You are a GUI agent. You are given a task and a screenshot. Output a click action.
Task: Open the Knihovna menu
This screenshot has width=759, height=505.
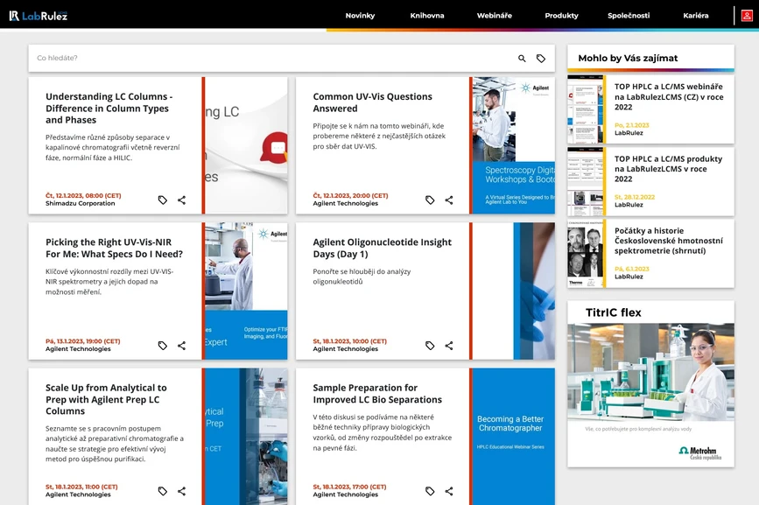pos(427,16)
